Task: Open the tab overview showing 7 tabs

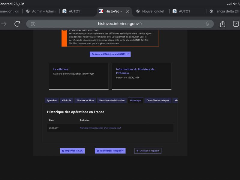Action: (x=236, y=24)
